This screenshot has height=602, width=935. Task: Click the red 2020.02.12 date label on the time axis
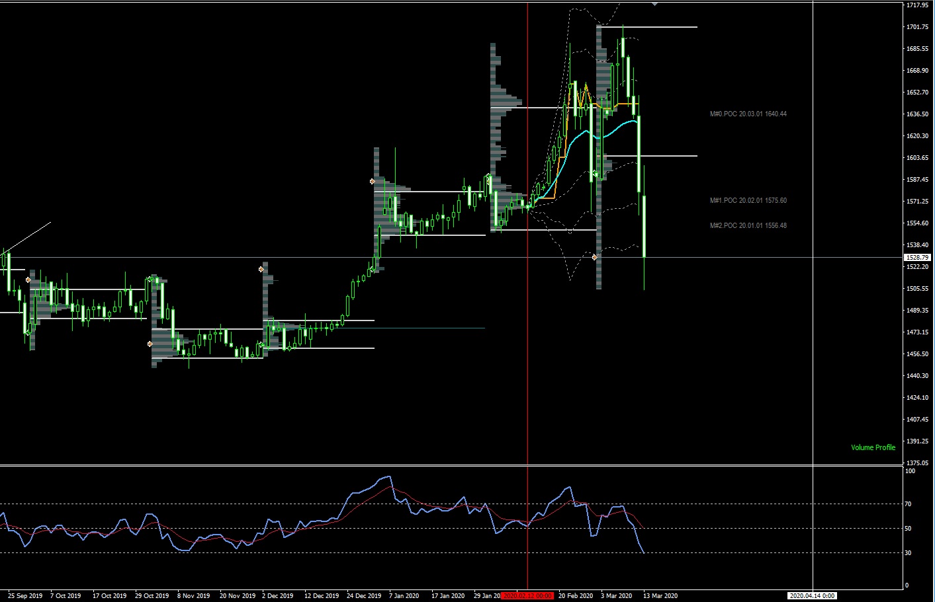coord(527,595)
